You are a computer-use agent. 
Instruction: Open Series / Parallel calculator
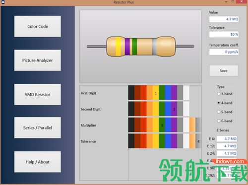(38, 127)
